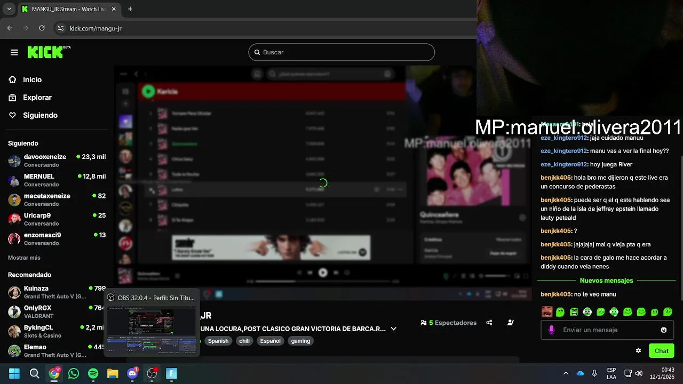Open Windows taskbar search
The image size is (683, 384).
[x=34, y=373]
